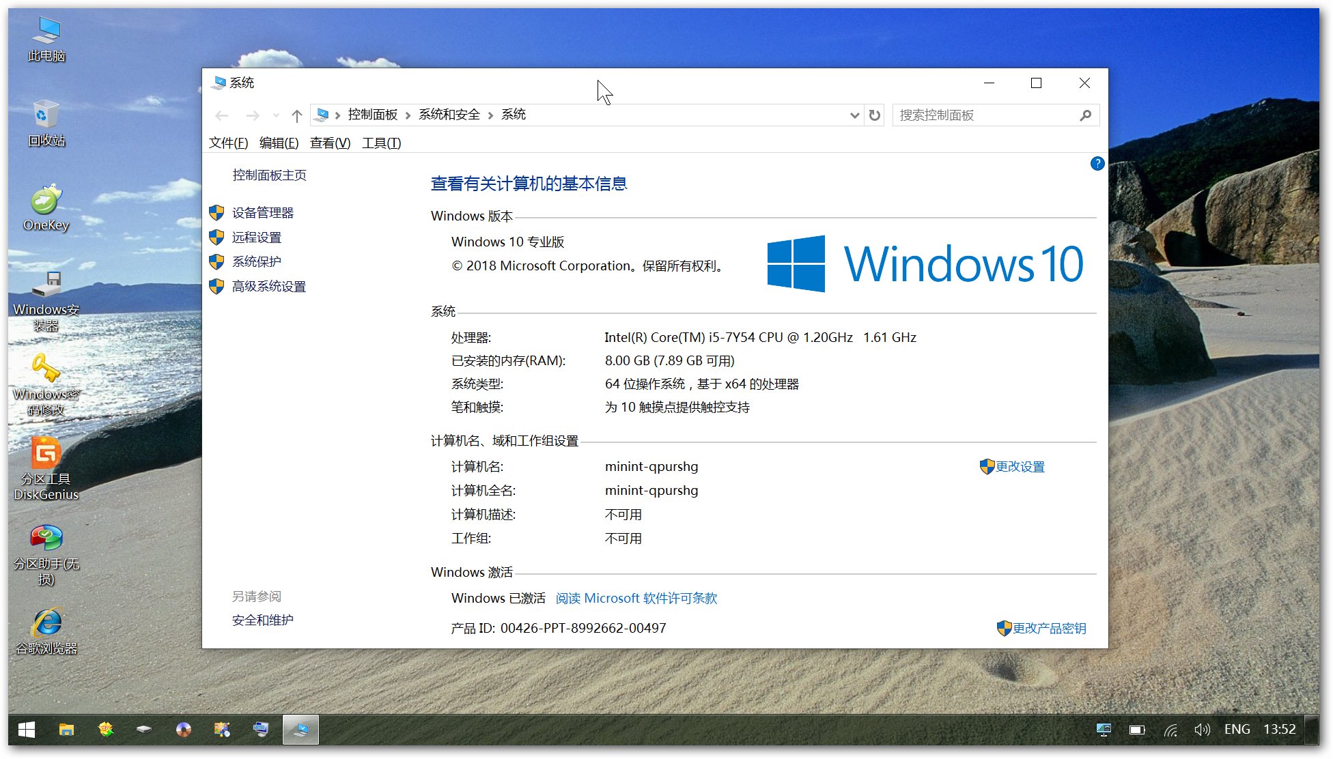Open recent locations dropdown arrow
The image size is (1333, 759).
[x=276, y=115]
